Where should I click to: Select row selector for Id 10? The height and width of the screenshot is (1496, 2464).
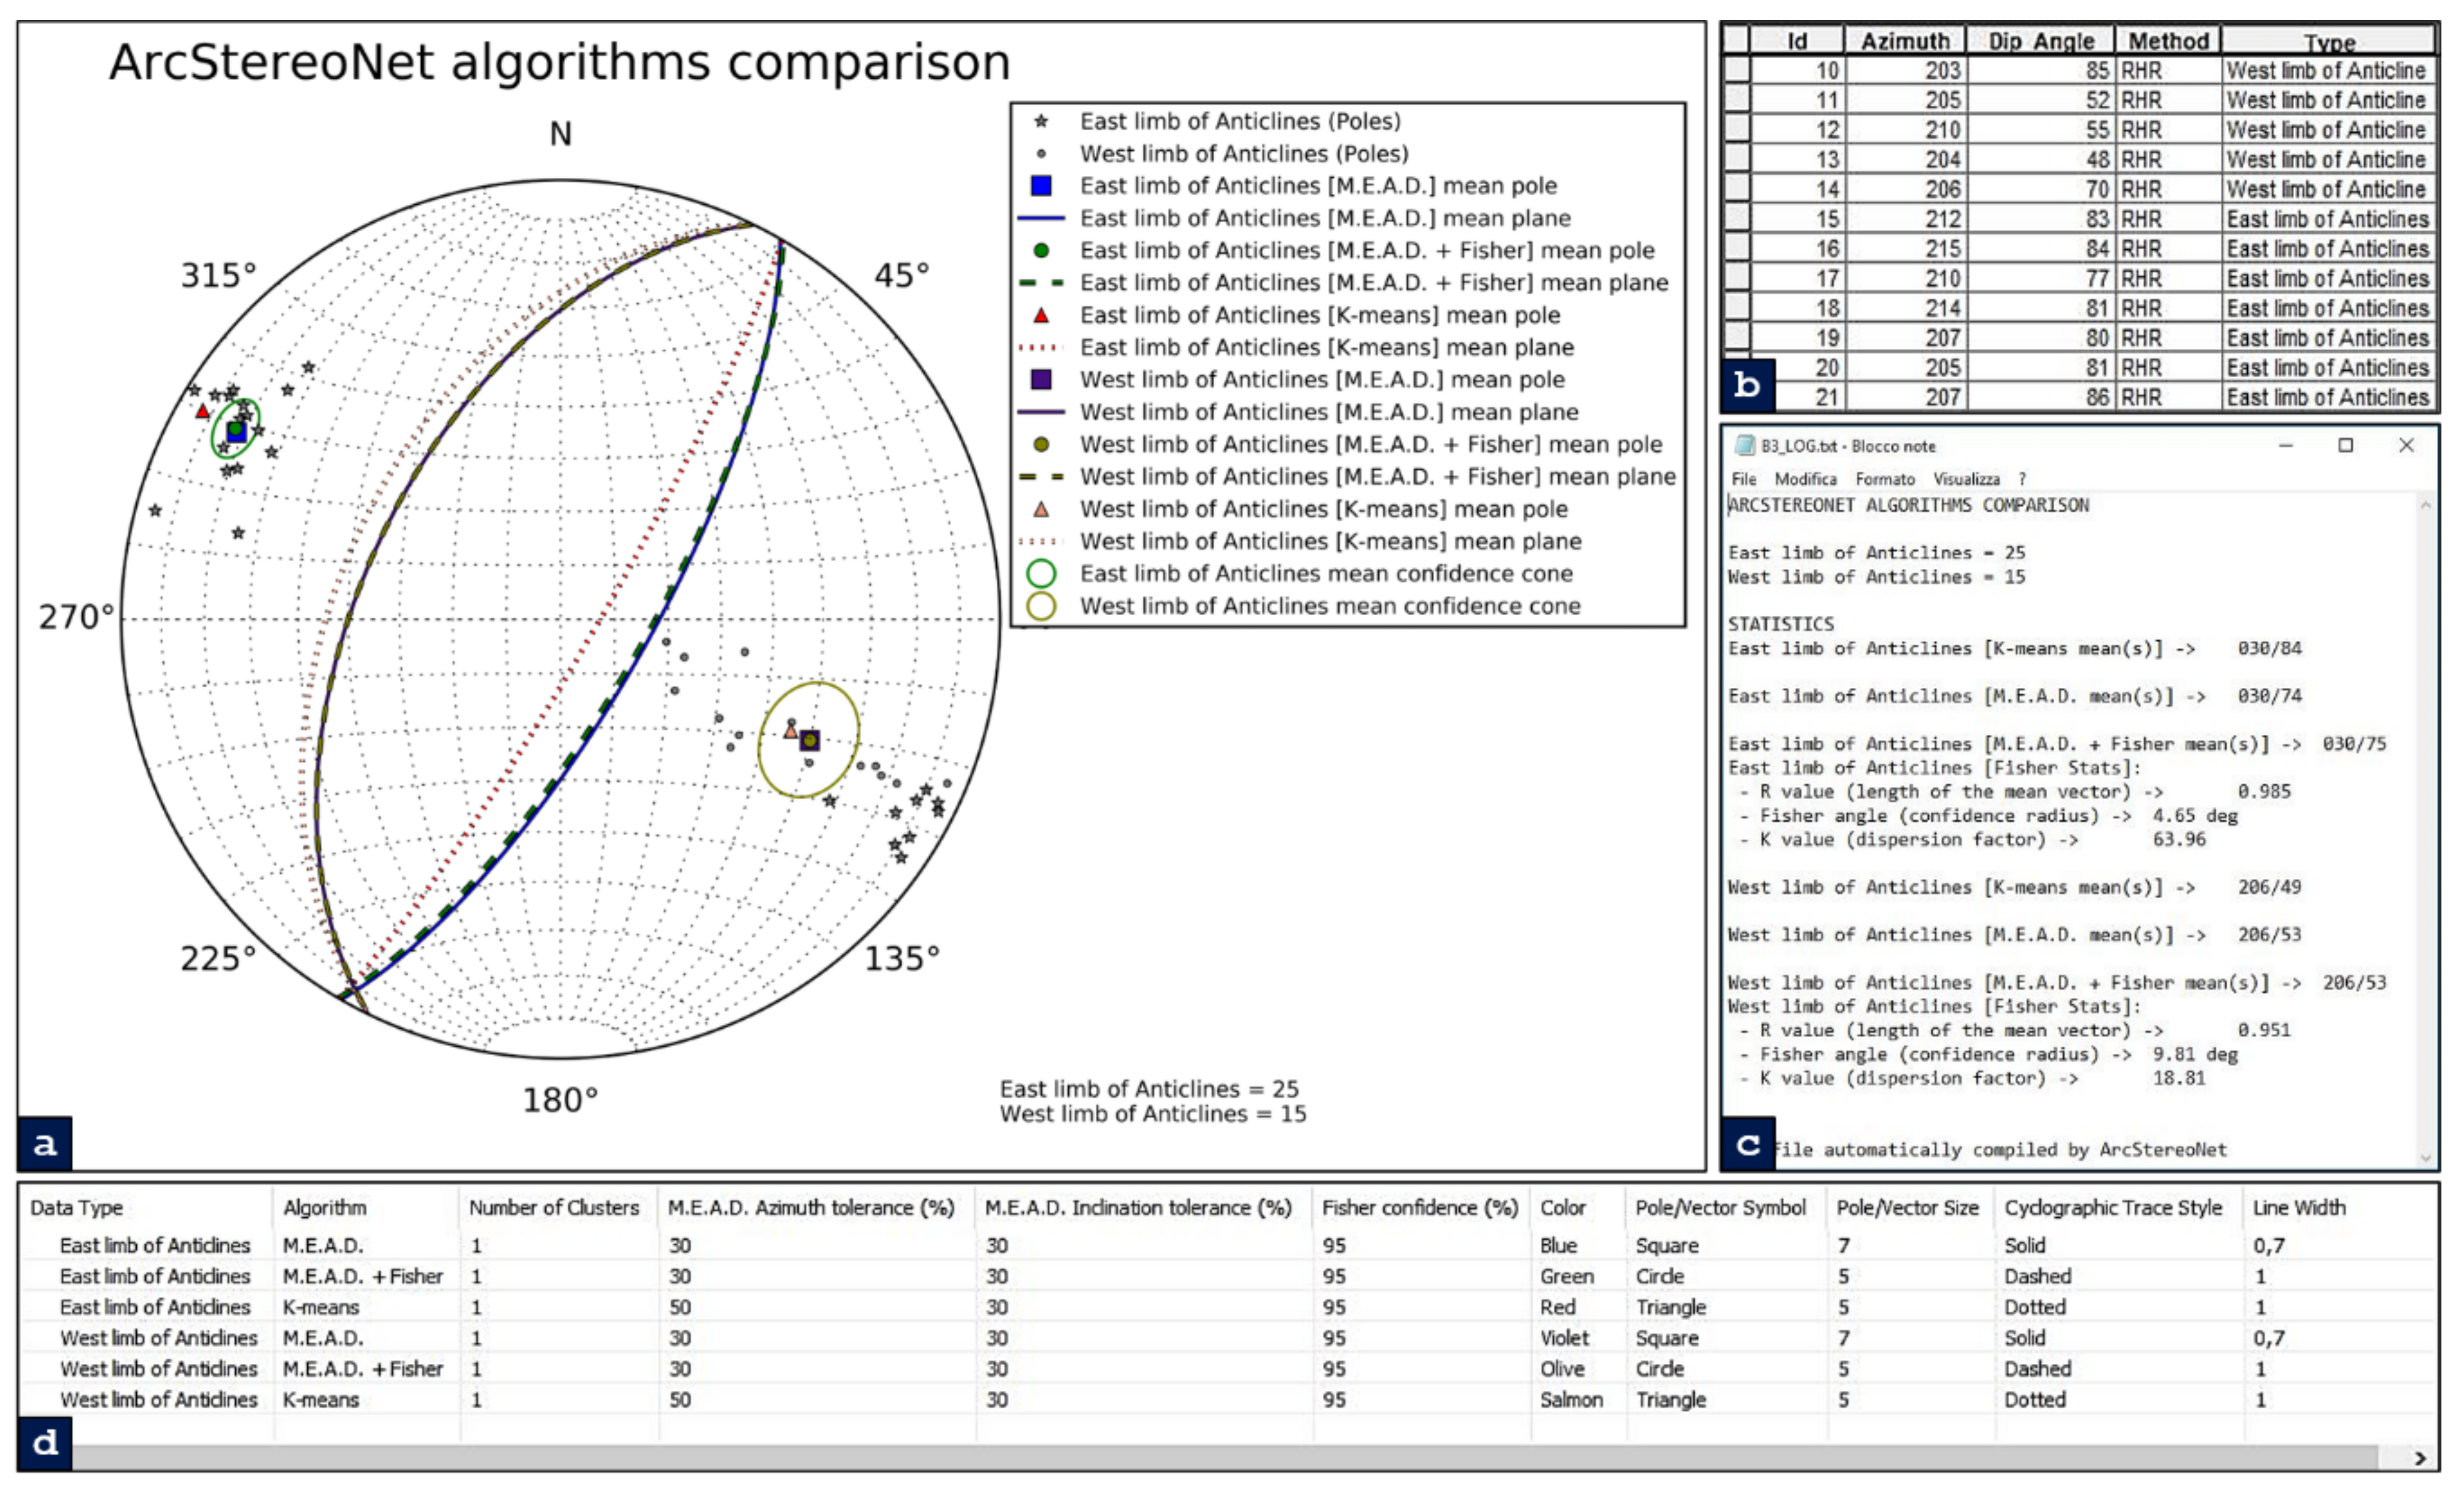point(1737,70)
